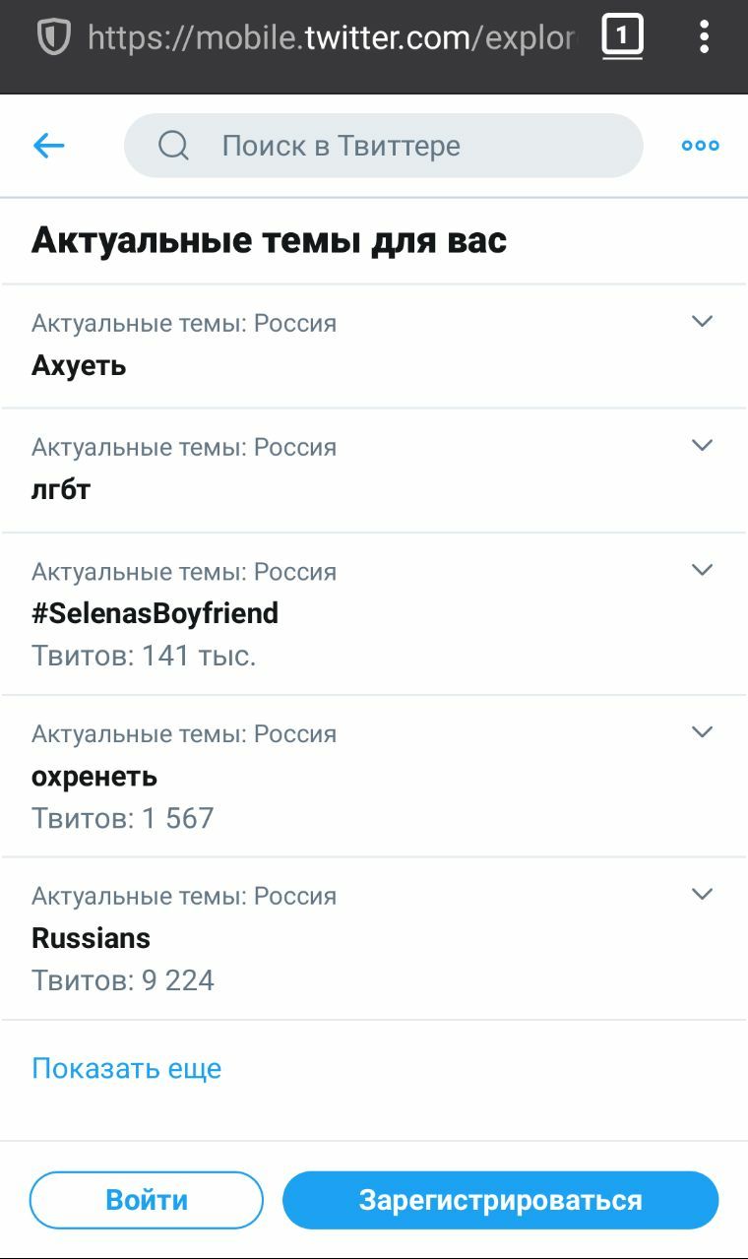Click the Показать еще link
Image resolution: width=748 pixels, height=1259 pixels.
(127, 1068)
